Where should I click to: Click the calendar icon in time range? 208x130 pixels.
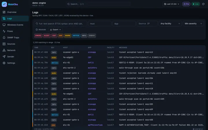tap(165, 4)
